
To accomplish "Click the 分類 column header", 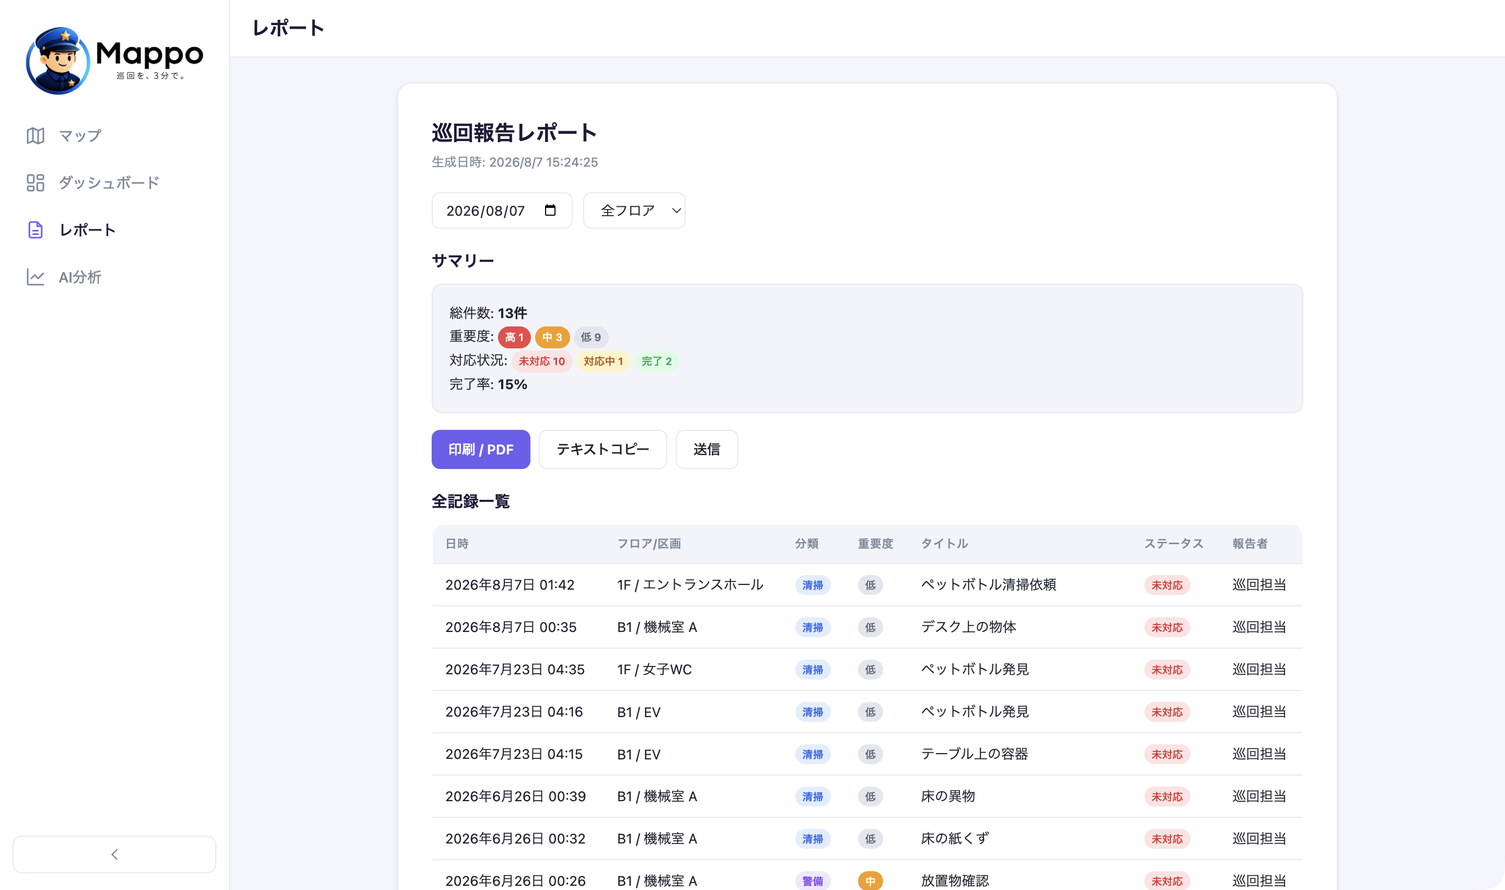I will pyautogui.click(x=807, y=543).
